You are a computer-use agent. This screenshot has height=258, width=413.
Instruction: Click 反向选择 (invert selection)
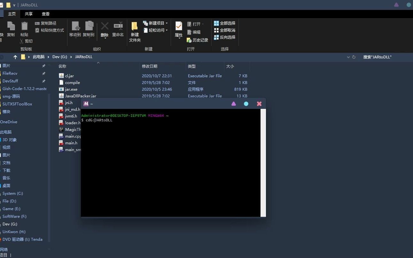click(224, 37)
